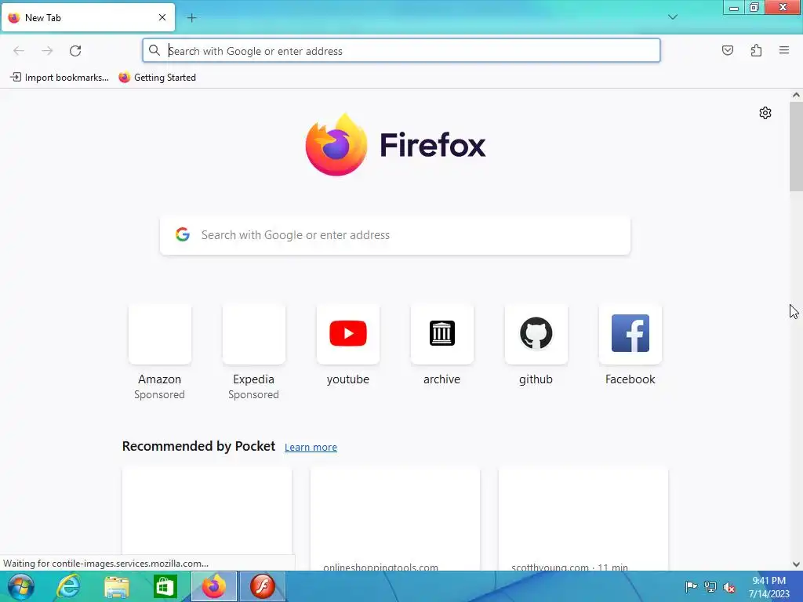This screenshot has height=602, width=803.
Task: Open the Getting Started bookmark
Action: click(157, 78)
